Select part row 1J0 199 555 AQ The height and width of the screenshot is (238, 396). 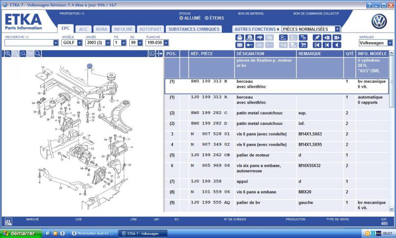click(x=277, y=205)
